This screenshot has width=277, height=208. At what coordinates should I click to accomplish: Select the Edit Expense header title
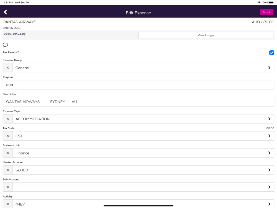[138, 13]
